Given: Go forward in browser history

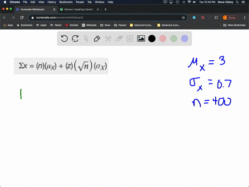Looking at the screenshot, I should 13,18.
